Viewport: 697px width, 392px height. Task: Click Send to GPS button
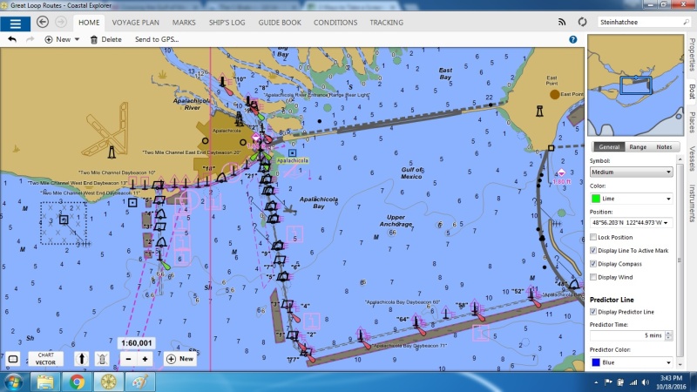pyautogui.click(x=157, y=39)
